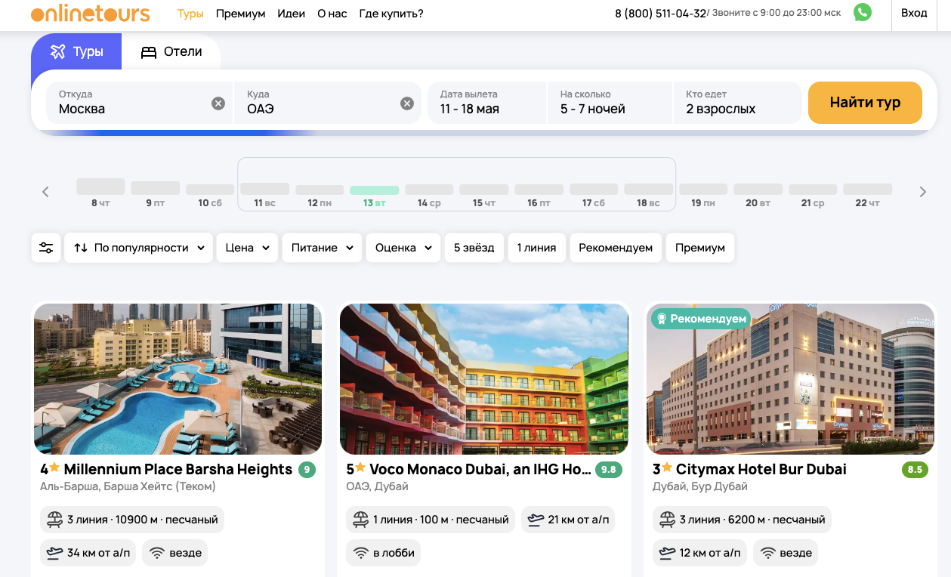The height and width of the screenshot is (577, 951).
Task: Click the bed icon on the Отели tab
Action: 149,52
